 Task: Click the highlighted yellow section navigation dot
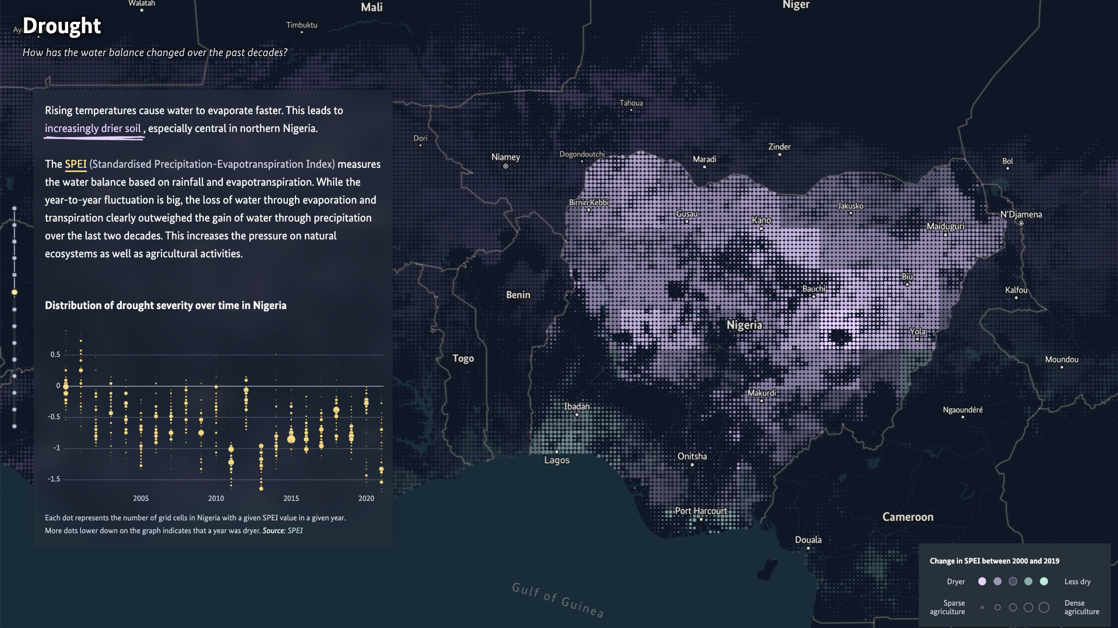pos(14,292)
